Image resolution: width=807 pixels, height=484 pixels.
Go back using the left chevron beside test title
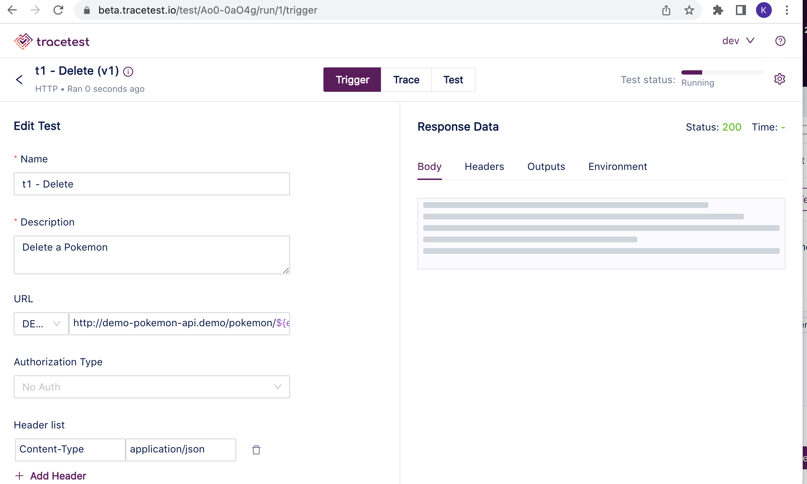tap(19, 80)
